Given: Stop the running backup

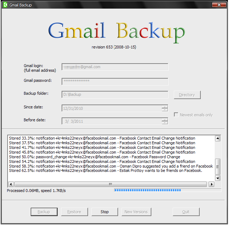Looking at the screenshot, I should 105,212.
